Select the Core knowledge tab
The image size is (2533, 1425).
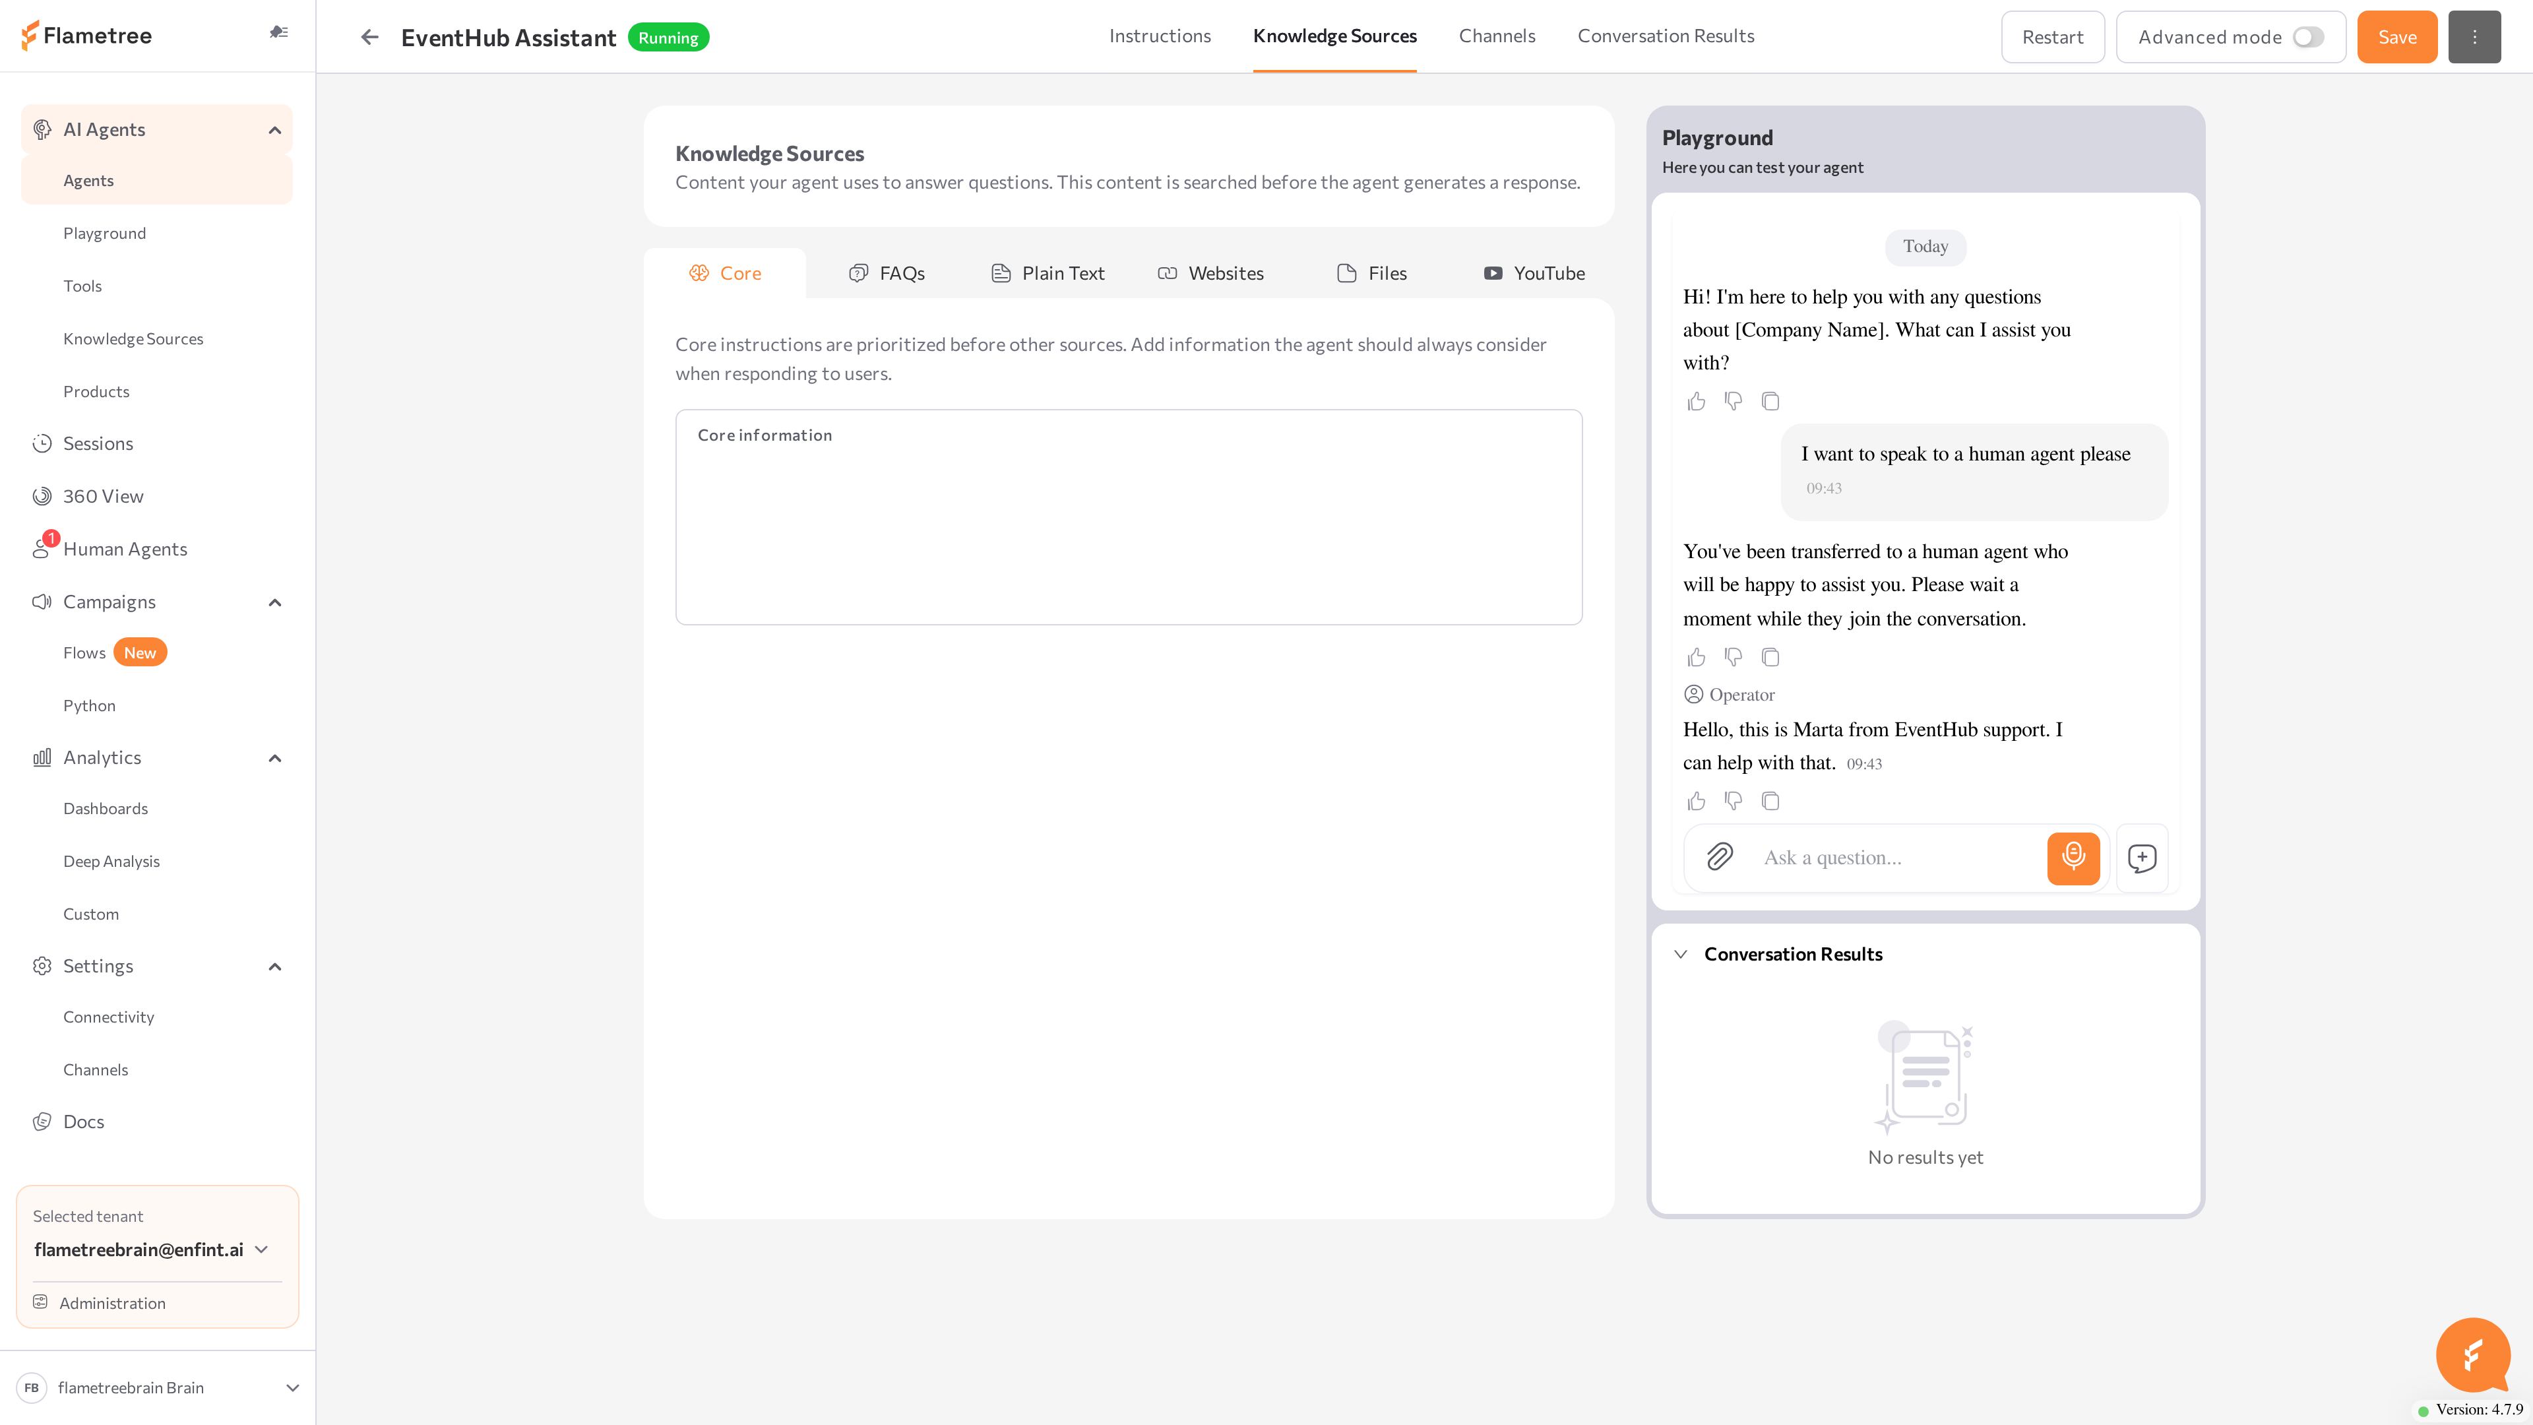[x=725, y=273]
